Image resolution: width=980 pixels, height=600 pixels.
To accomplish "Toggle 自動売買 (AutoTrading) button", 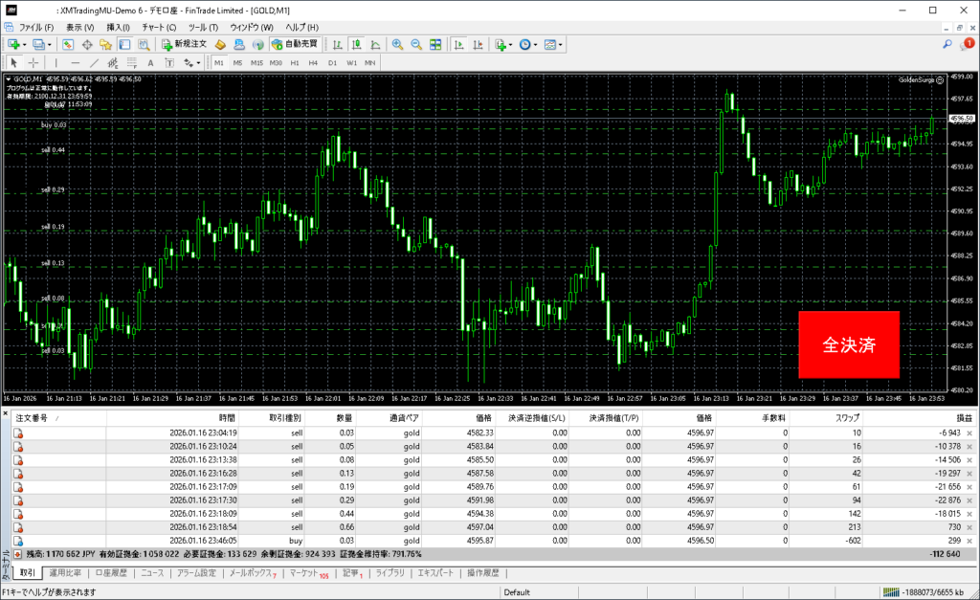I will [x=296, y=44].
